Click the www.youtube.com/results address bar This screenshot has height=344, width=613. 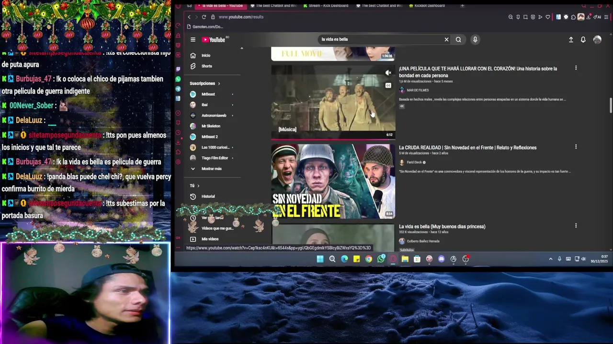241,17
